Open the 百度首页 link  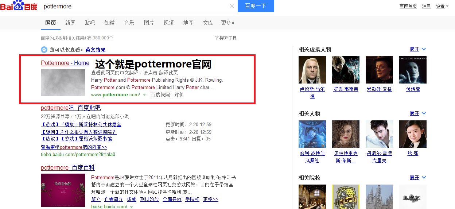[408, 6]
